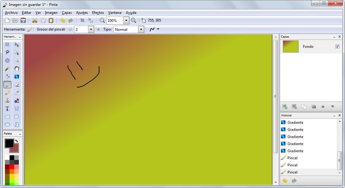Minimize the Capas panel
The height and width of the screenshot is (188, 345).
[x=334, y=37]
